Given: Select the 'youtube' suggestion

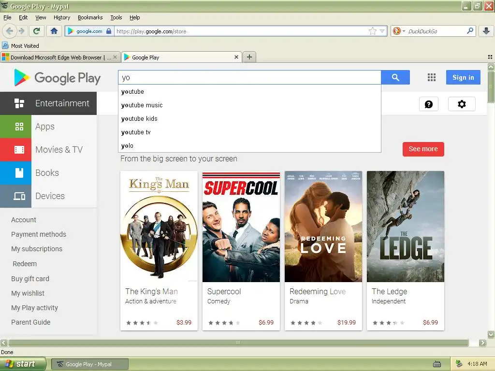Looking at the screenshot, I should tap(249, 91).
